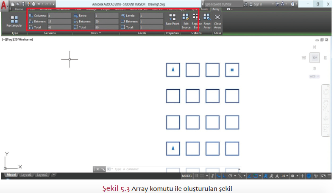Click the Columns count input field
Screen dimensions: 334x193
(x=59, y=16)
